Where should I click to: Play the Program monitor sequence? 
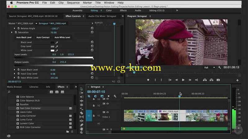183,80
